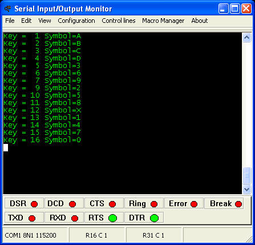Click the DSR red indicator light
The image size is (255, 245).
point(34,204)
